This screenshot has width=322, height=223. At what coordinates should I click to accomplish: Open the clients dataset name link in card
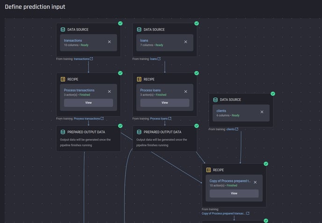pyautogui.click(x=221, y=111)
